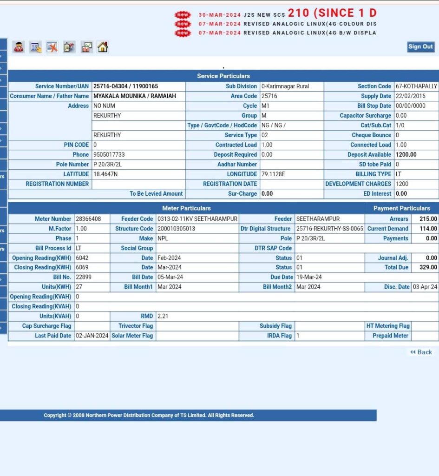Open the consumer profile person icon
Viewport: 439px width, 476px height.
point(19,47)
